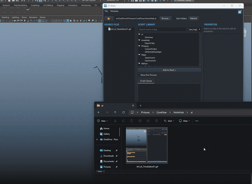Screen dimensions: 252x184
Task: Switch to the Script Queue tab
Action: click(x=146, y=81)
